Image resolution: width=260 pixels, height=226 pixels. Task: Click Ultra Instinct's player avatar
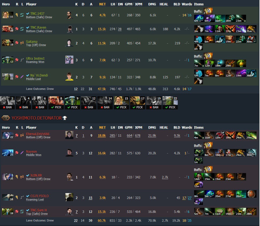(69, 60)
